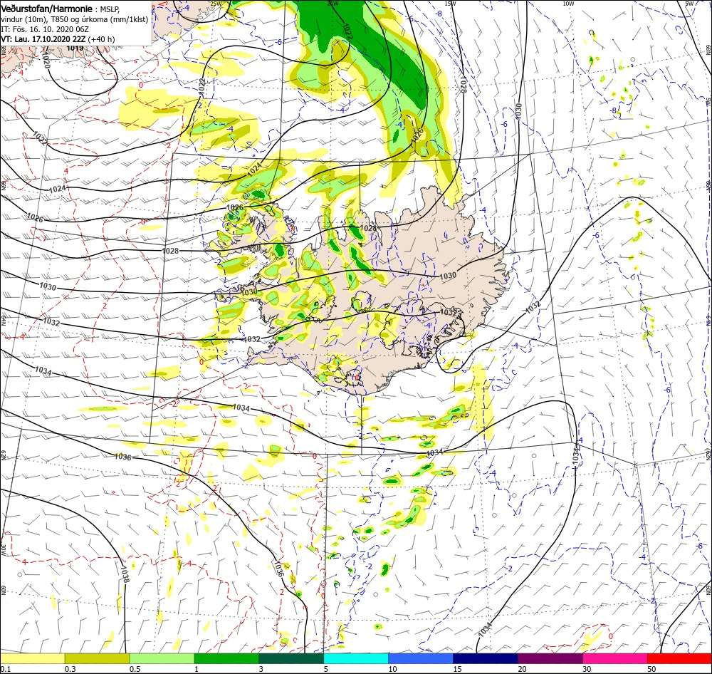Image resolution: width=712 pixels, height=674 pixels.
Task: Click the red 50+ legend color band
Action: [679, 658]
